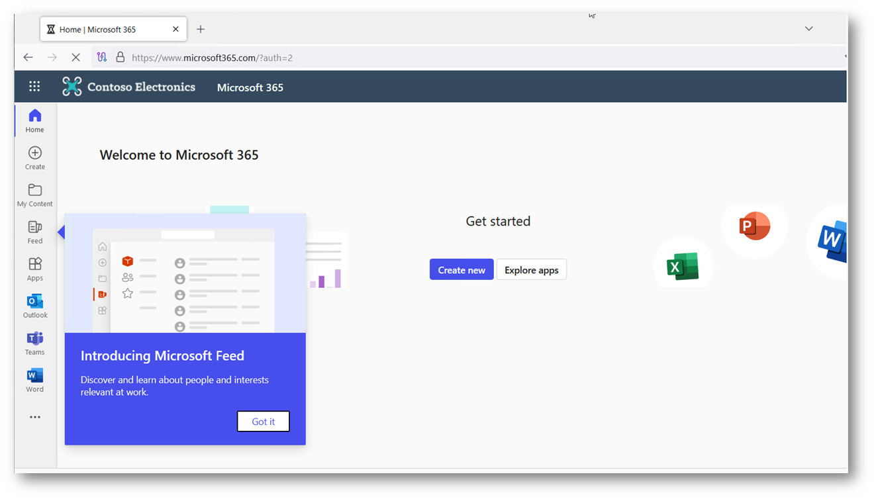Click the Welcome to Microsoft 365 heading
The width and height of the screenshot is (876, 501).
179,155
